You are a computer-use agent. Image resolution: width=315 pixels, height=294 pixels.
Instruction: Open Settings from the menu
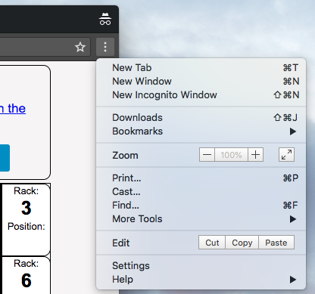pos(201,266)
